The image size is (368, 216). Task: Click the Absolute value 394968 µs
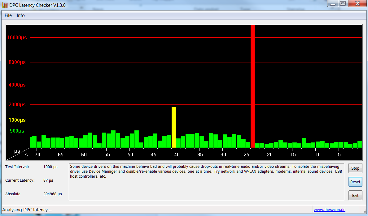(x=53, y=194)
